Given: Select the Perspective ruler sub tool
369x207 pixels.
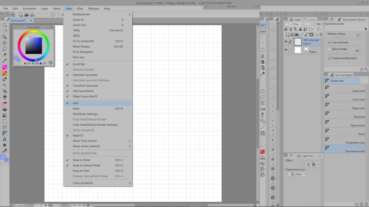Looking at the screenshot, I should pyautogui.click(x=345, y=140).
